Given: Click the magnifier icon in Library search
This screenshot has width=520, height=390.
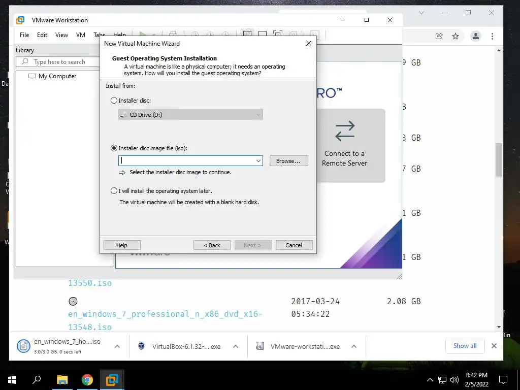Looking at the screenshot, I should click(25, 61).
